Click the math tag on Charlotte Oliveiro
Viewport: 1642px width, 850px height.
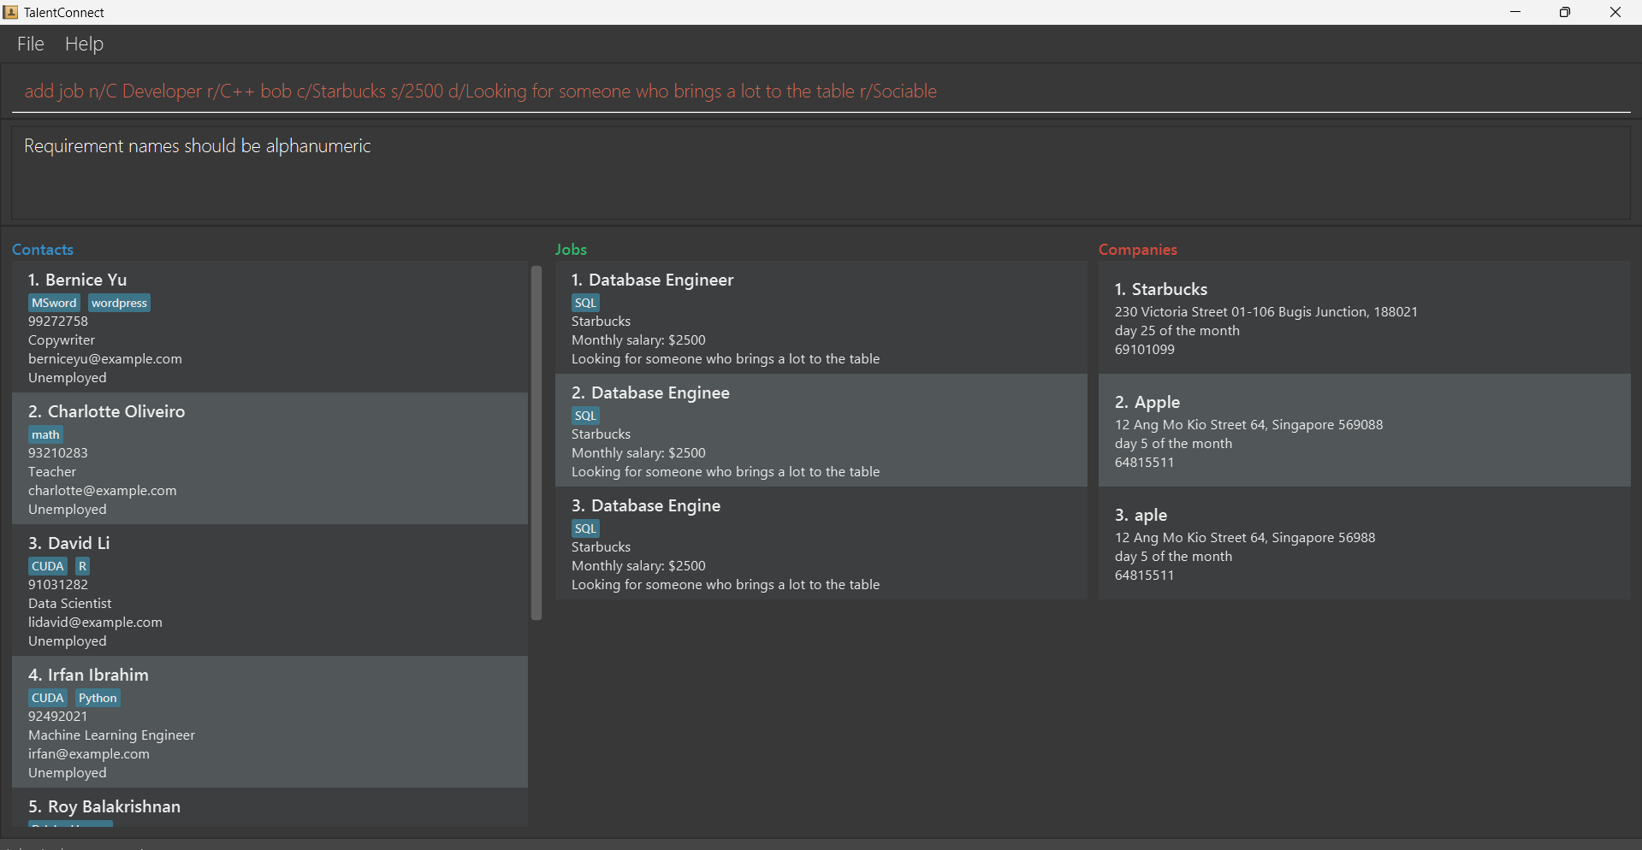[45, 434]
